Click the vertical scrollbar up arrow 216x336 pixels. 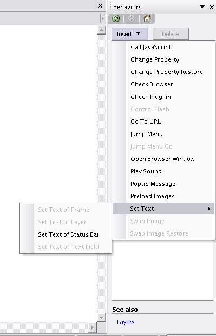(101, 30)
